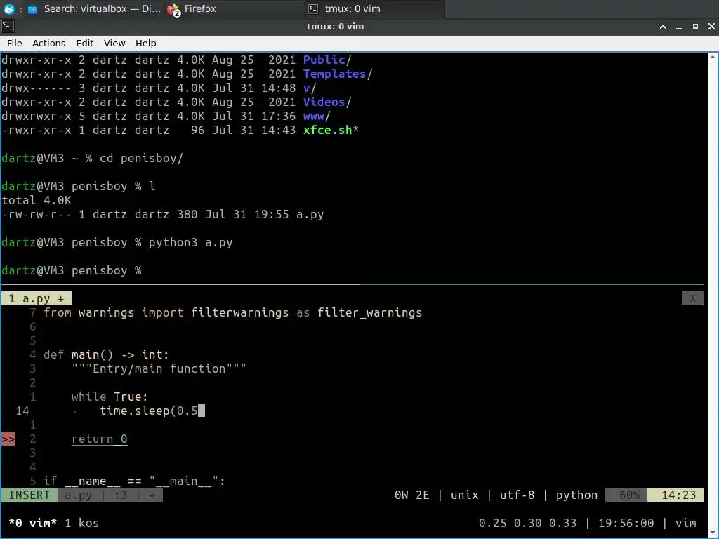Click the docstring 'Entry/main function'

tap(159, 368)
